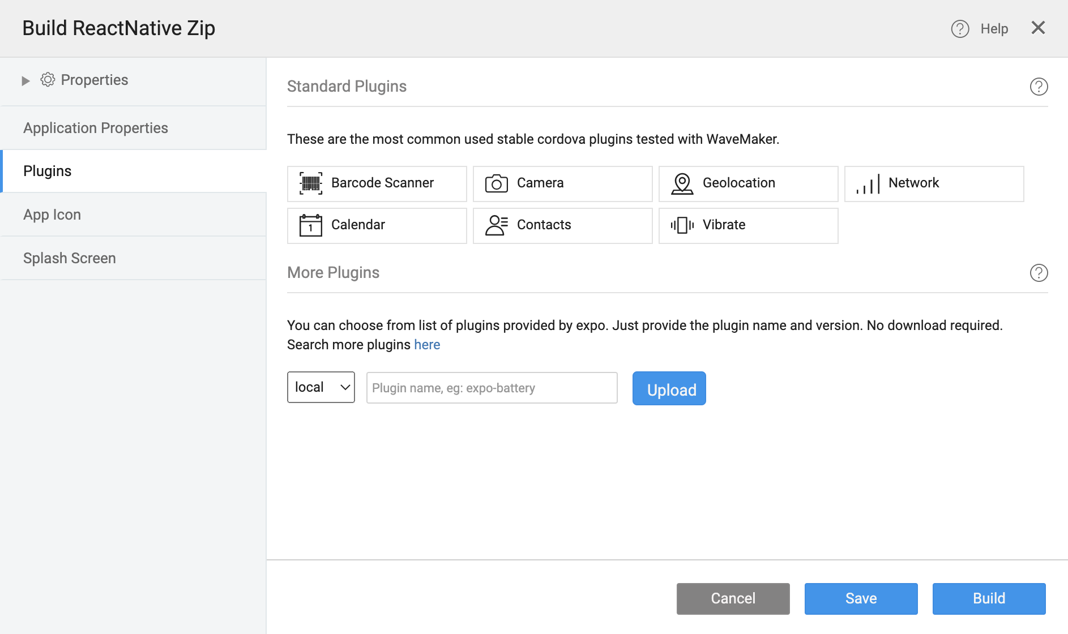Click the More Plugins help icon
This screenshot has height=634, width=1068.
pos(1039,273)
